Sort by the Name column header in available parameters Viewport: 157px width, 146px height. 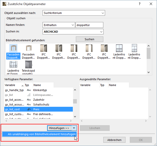coord(43,85)
